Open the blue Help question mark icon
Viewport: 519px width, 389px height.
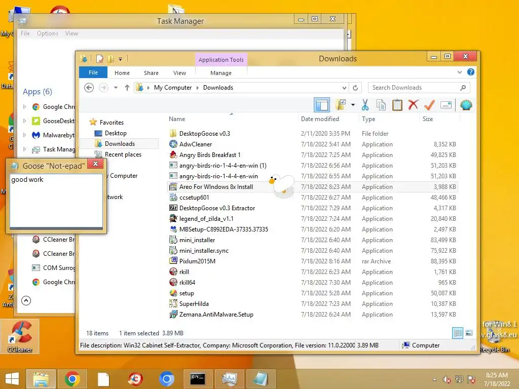(471, 72)
